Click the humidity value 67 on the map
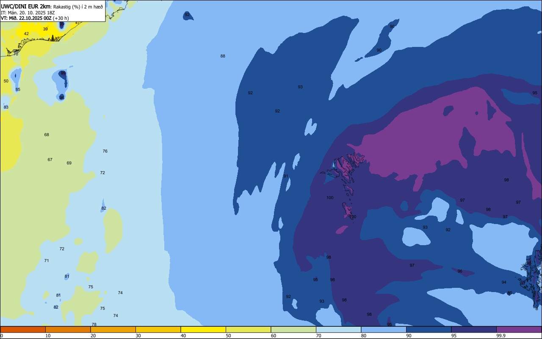542x339 pixels. pos(50,160)
